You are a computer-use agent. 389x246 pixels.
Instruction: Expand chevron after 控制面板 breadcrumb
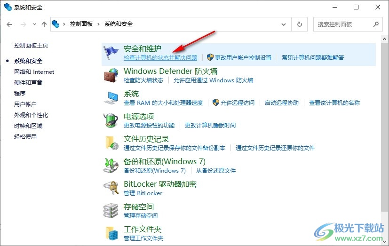[x=98, y=24]
